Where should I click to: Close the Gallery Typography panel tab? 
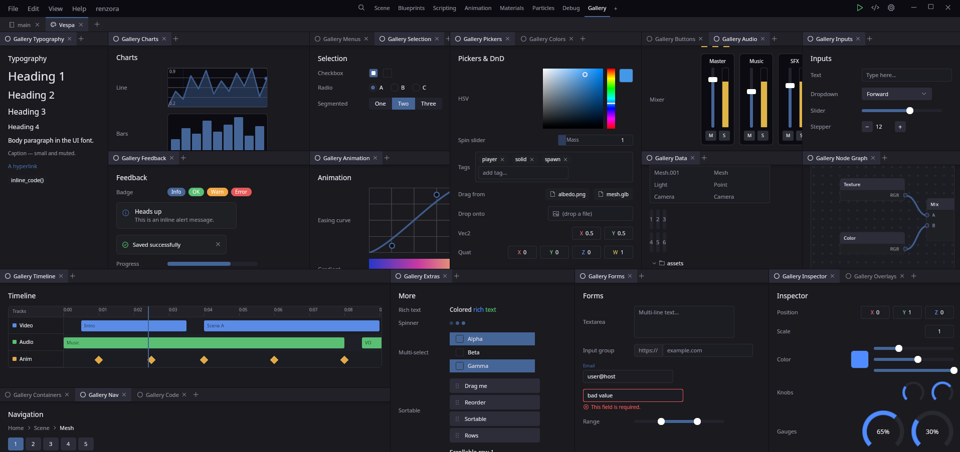point(69,39)
